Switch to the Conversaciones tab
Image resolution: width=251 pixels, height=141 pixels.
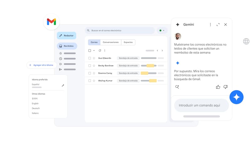point(111,42)
